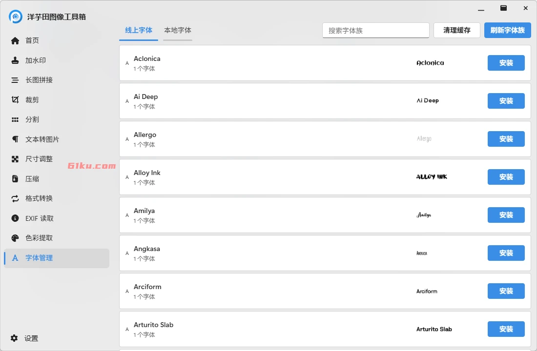Image resolution: width=537 pixels, height=351 pixels.
Task: Select 分割 in the sidebar
Action: tap(32, 119)
